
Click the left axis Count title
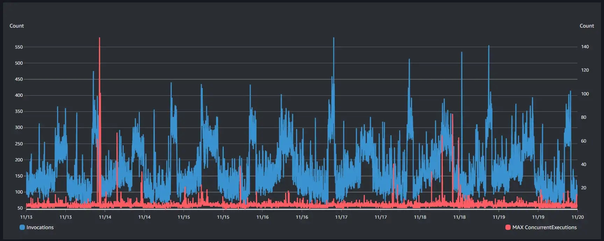(16, 26)
